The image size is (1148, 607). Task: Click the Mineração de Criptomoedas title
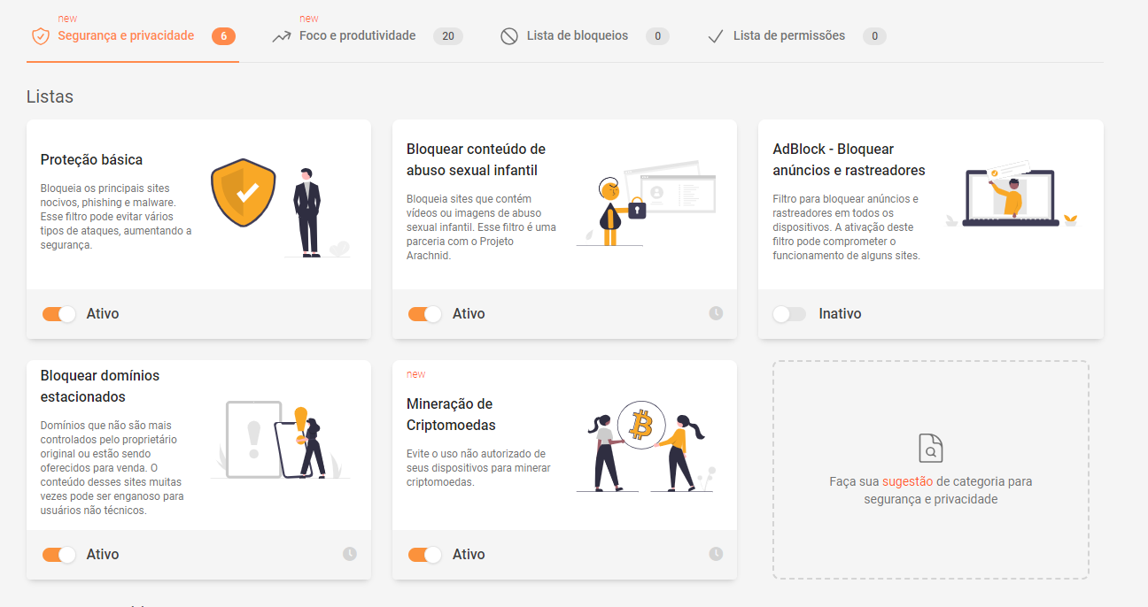pos(451,415)
